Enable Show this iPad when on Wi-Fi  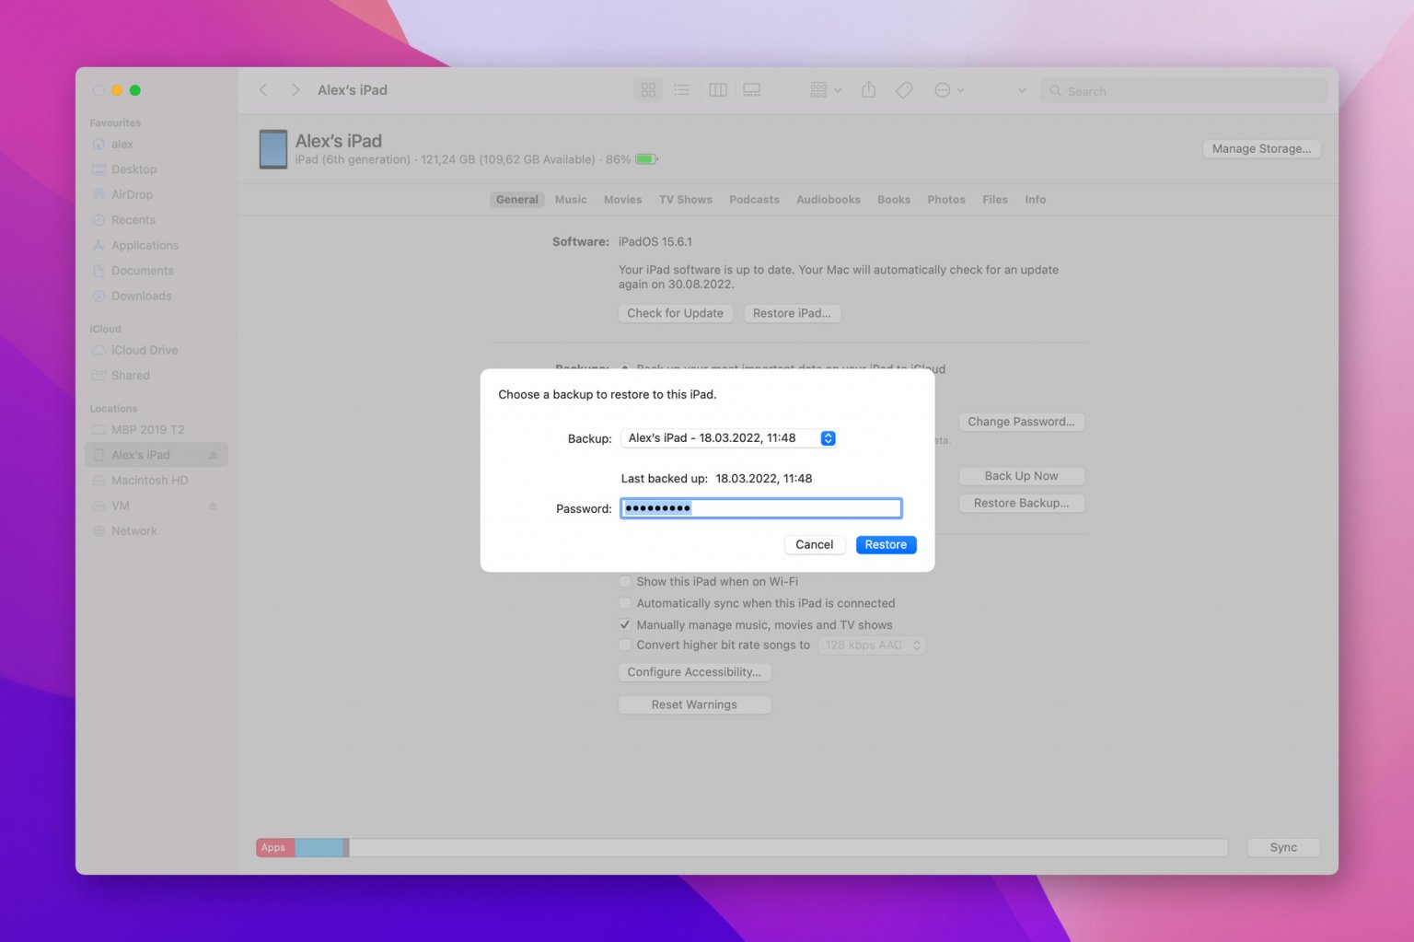pyautogui.click(x=625, y=581)
